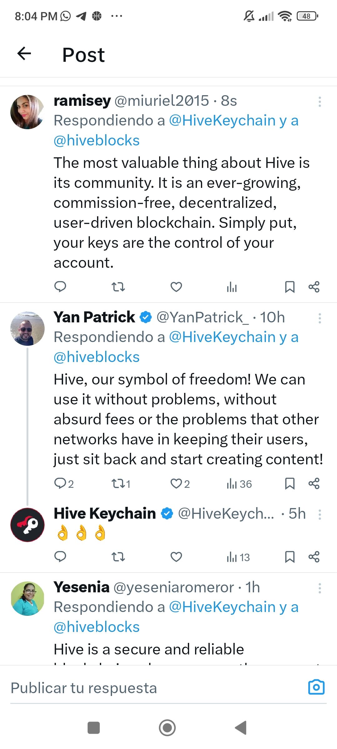Reply to Yan Patrick's post with 2 comments
Image resolution: width=337 pixels, height=749 pixels.
coord(64,483)
